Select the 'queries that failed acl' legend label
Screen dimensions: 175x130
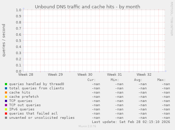[x=33, y=114]
